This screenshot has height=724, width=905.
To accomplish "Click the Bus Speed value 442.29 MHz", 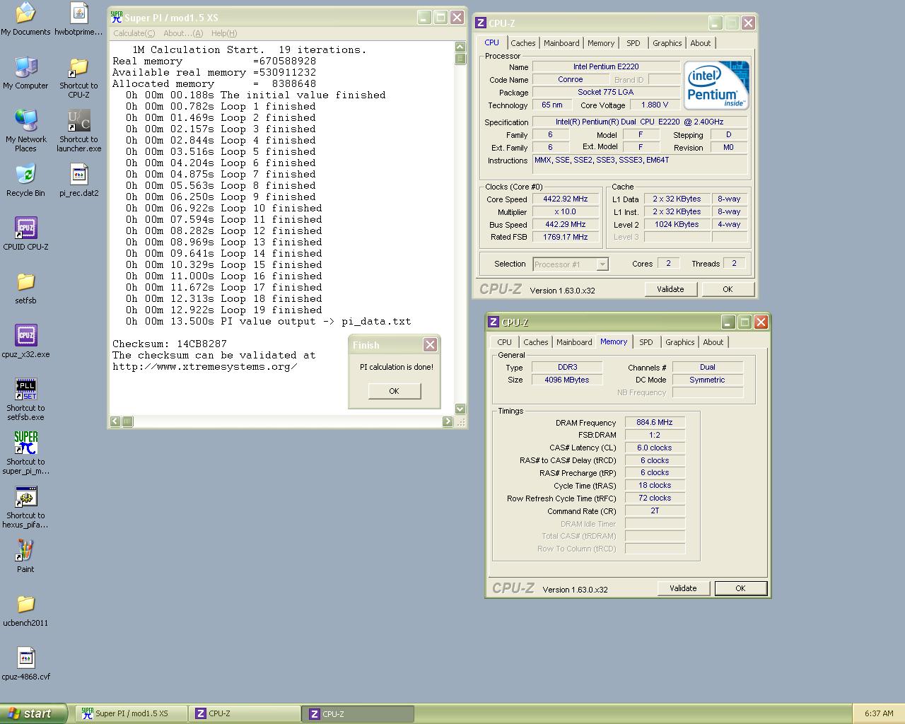I will coord(565,225).
